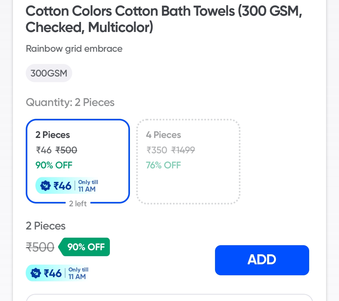Click the deal badge icon left of ADD

36,273
